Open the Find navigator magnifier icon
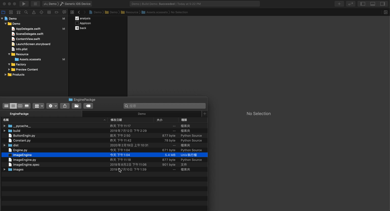The width and height of the screenshot is (390, 211). click(26, 12)
